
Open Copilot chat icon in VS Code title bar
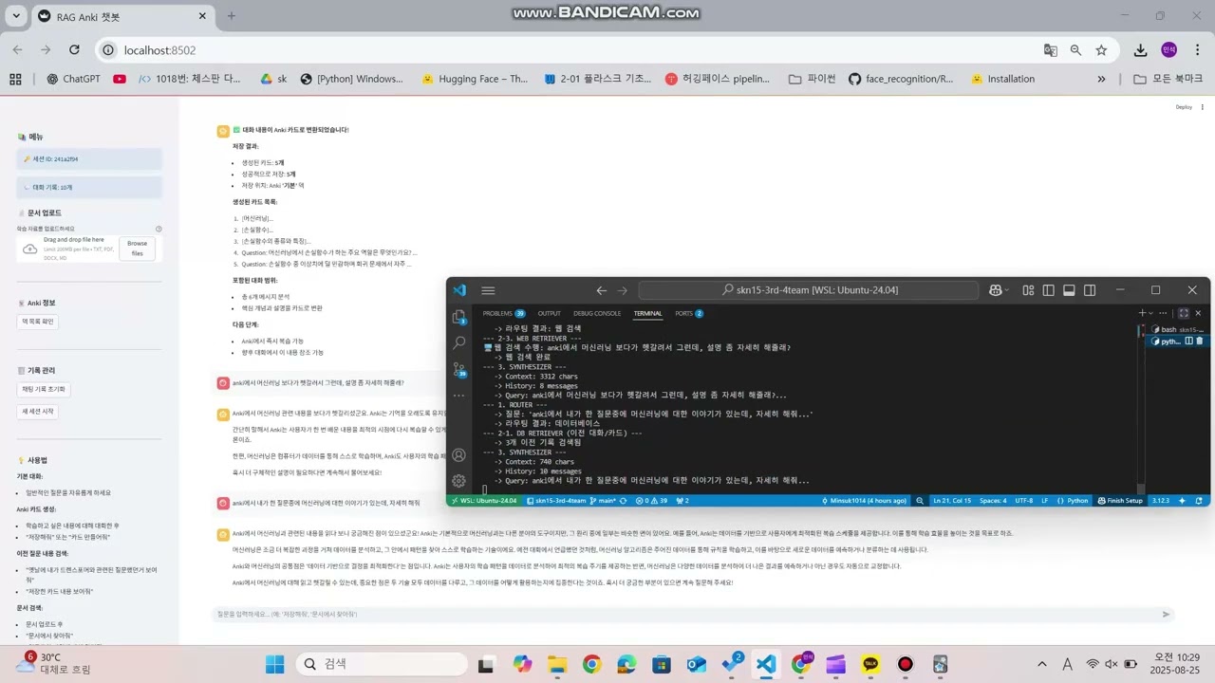pyautogui.click(x=996, y=290)
